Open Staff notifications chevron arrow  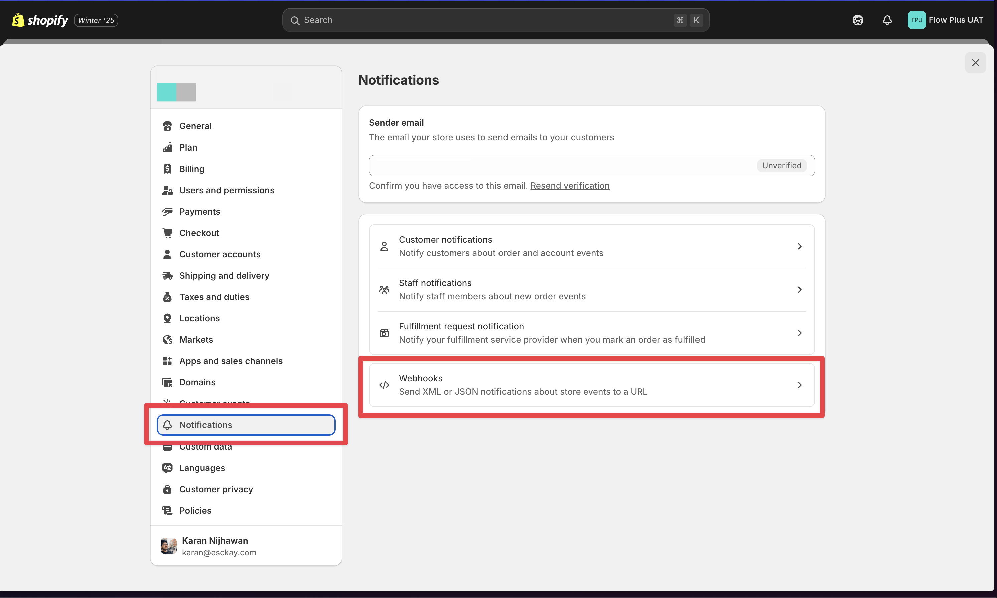pos(799,290)
